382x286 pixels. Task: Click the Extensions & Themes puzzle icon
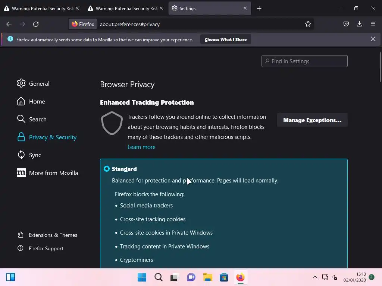(21, 235)
